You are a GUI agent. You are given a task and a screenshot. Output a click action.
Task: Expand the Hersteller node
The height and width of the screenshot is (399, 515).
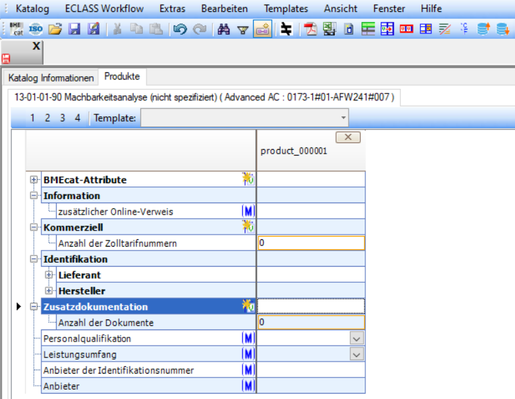pyautogui.click(x=49, y=291)
